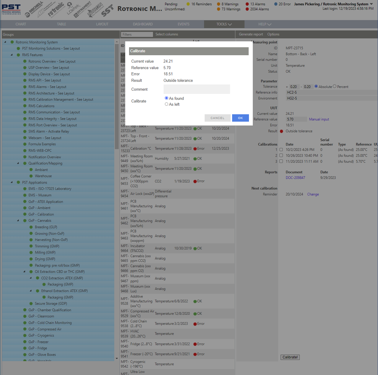Open the user account dropdown arrow

372,4
